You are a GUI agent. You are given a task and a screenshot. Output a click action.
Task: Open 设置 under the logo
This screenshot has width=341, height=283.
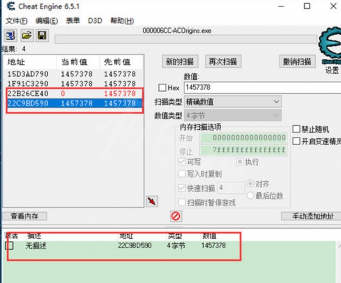coord(332,70)
